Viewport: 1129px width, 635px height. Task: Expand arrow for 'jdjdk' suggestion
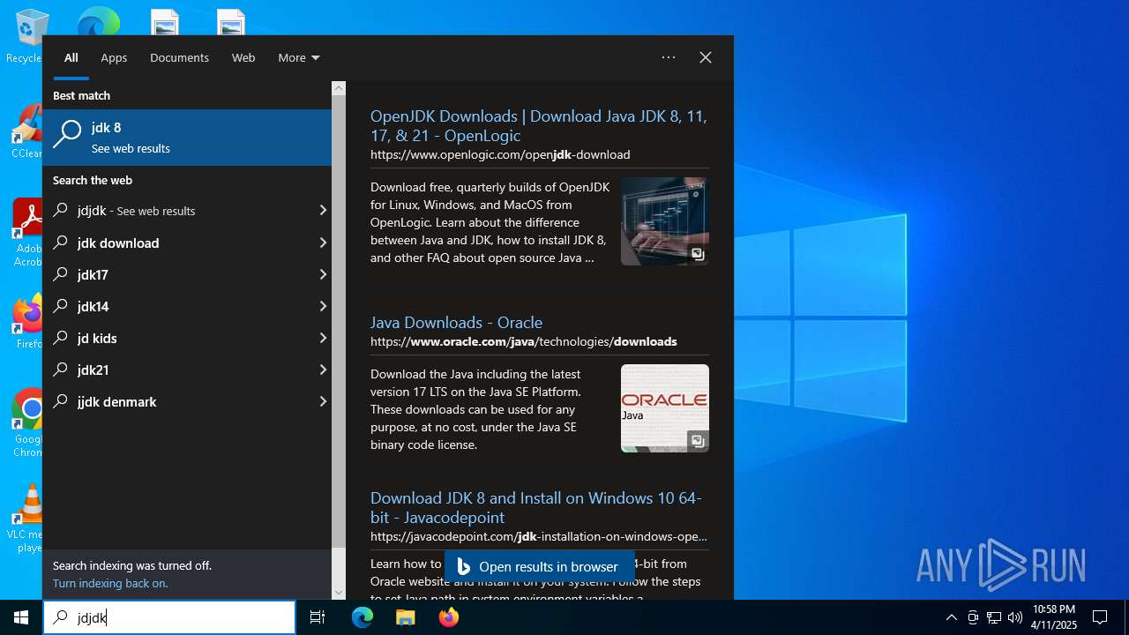point(323,211)
